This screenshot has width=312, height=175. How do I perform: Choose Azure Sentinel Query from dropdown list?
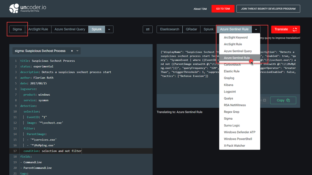(240, 51)
